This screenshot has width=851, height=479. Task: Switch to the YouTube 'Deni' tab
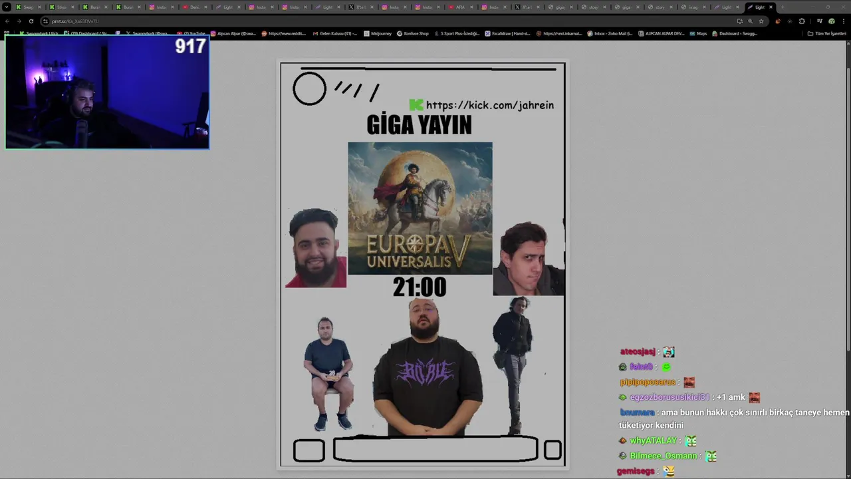coord(194,7)
